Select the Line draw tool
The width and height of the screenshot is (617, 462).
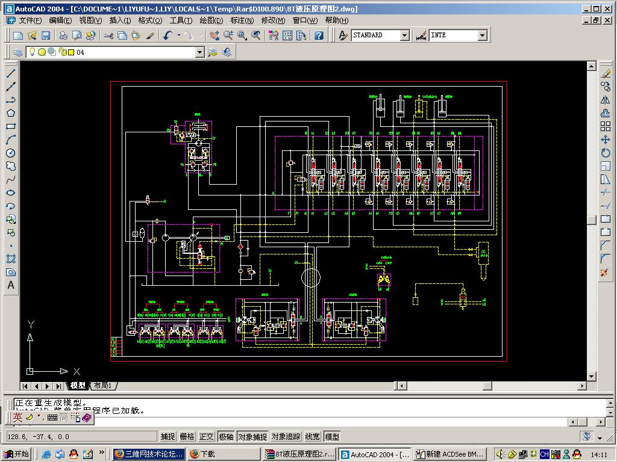(x=11, y=73)
